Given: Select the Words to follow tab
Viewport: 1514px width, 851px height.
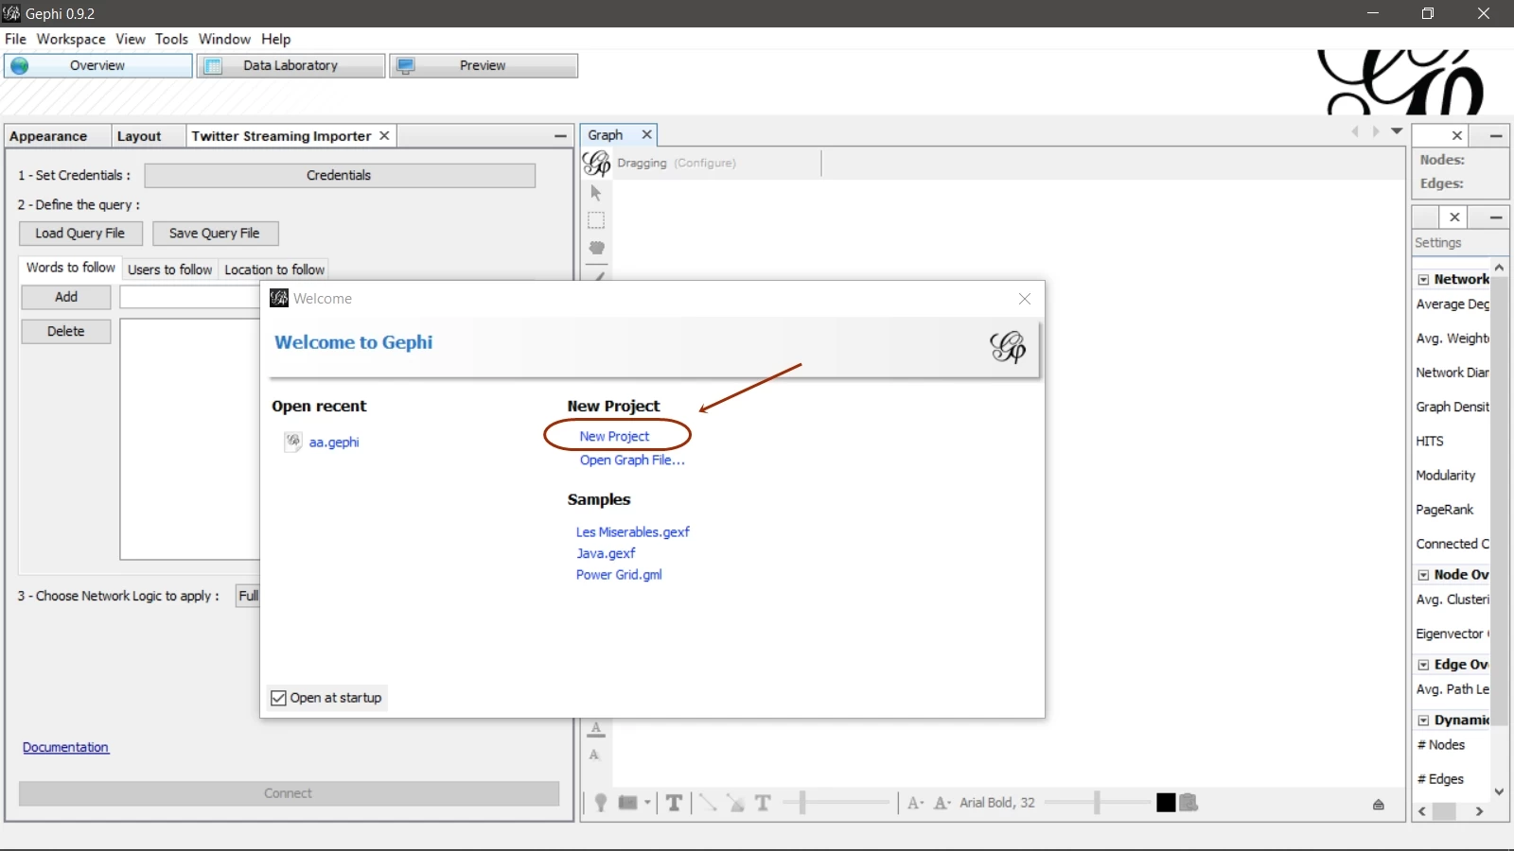Looking at the screenshot, I should pyautogui.click(x=71, y=268).
